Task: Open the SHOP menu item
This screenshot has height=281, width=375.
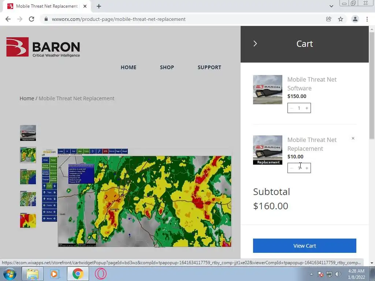Action: [x=167, y=67]
